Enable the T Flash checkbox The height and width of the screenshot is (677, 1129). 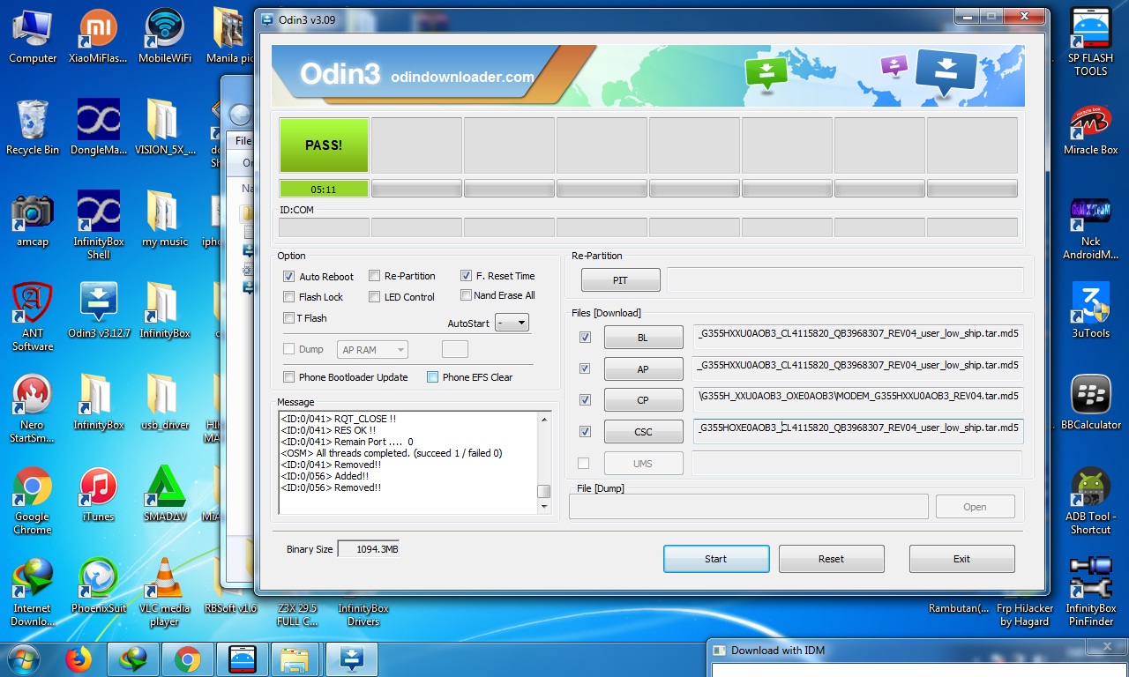click(289, 318)
